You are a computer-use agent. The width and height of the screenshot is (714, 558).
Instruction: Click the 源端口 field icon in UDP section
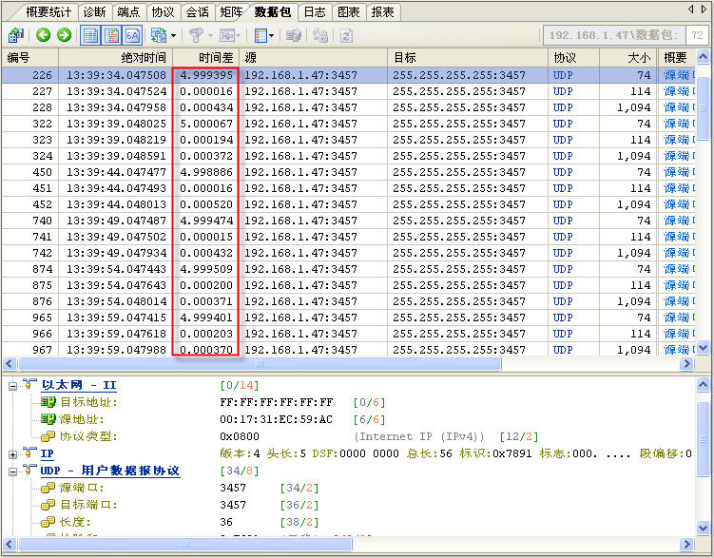click(x=48, y=488)
